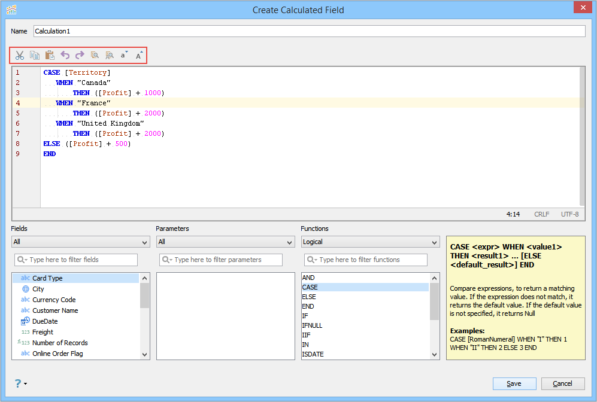Expand the Parameters 'All' dropdown
Image resolution: width=597 pixels, height=402 pixels.
click(x=225, y=242)
